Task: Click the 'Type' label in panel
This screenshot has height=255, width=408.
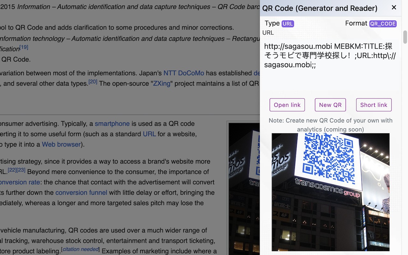Action: [x=272, y=23]
